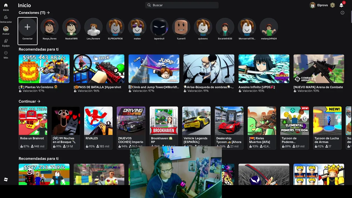
Task: Open Asesino Infinito game thumbnail
Action: 264,69
